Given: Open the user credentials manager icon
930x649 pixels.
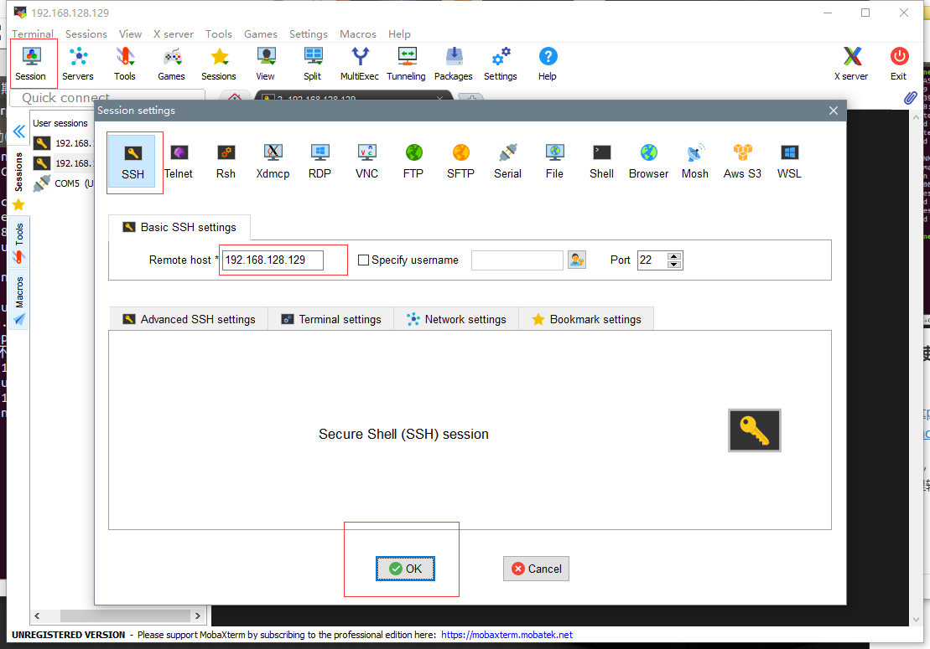Looking at the screenshot, I should [x=577, y=260].
